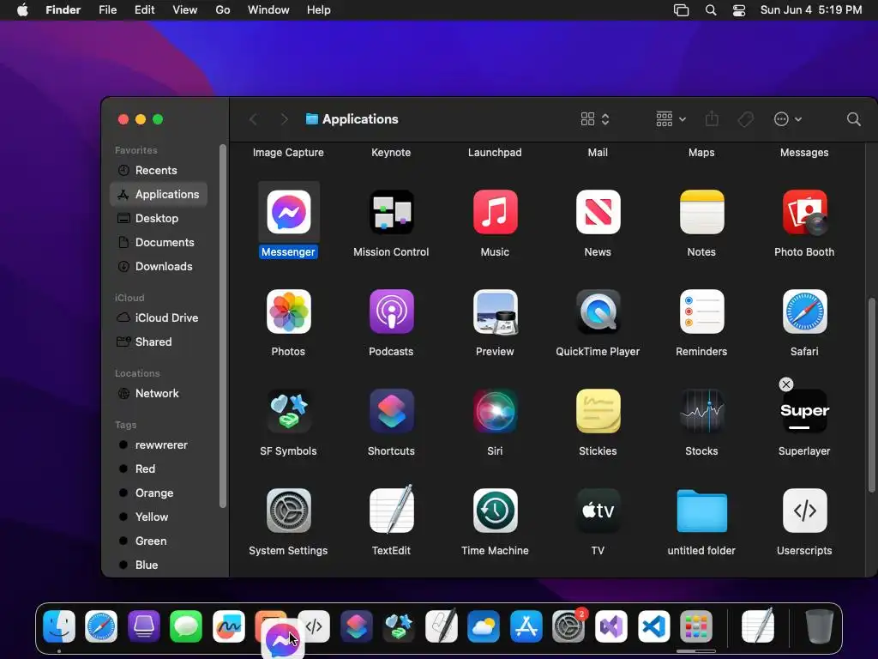Select the SF Symbols icon in Applications window
The height and width of the screenshot is (659, 878).
(288, 411)
